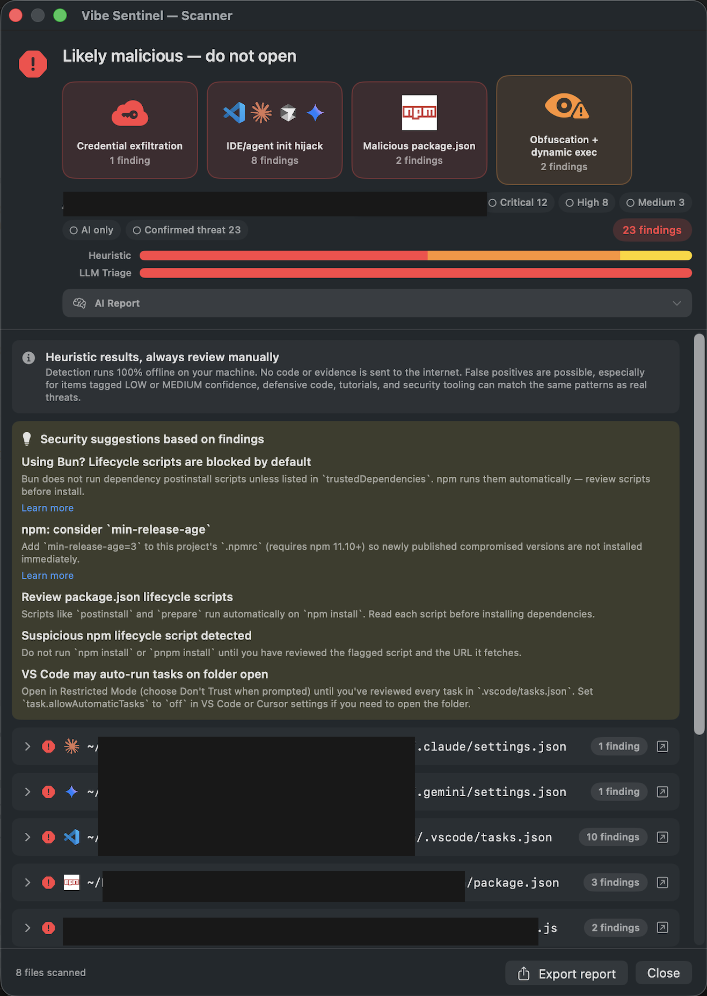707x996 pixels.
Task: Click the vertical scrollbar of findings list
Action: point(699,534)
